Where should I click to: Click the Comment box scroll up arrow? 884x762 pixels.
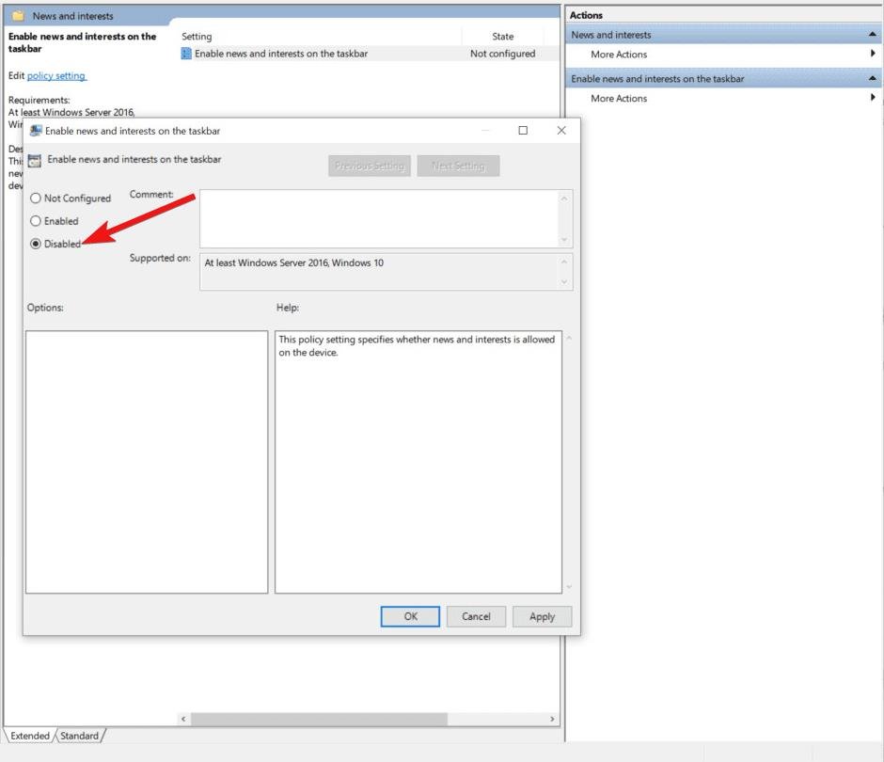click(564, 198)
